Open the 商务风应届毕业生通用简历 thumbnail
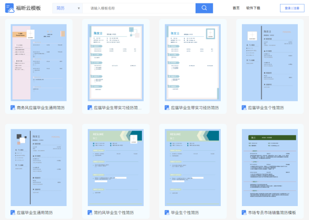The height and width of the screenshot is (220, 309). (39, 63)
